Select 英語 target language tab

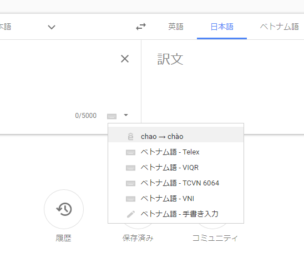tap(176, 27)
